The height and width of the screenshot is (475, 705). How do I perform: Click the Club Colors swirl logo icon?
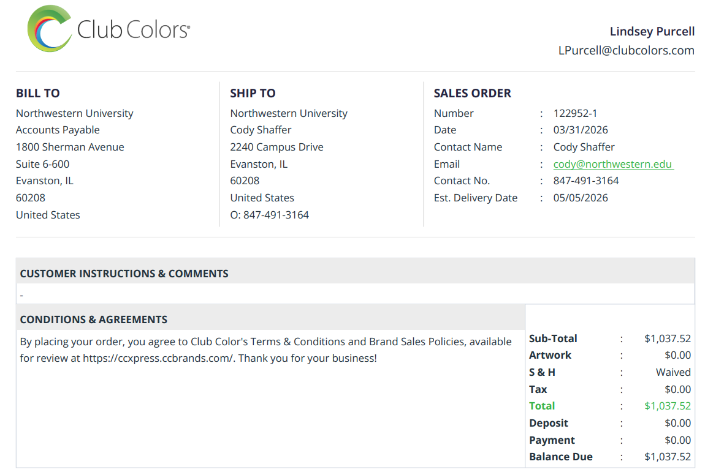pyautogui.click(x=50, y=29)
